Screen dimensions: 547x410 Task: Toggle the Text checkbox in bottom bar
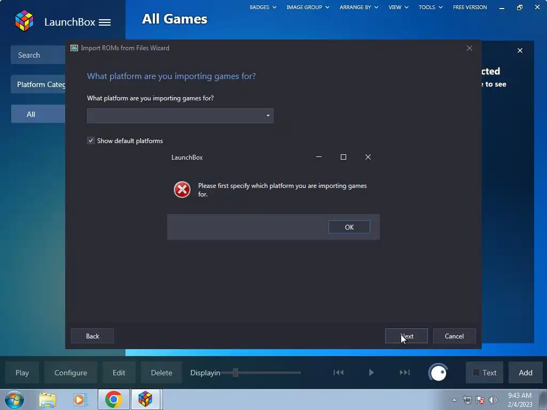[476, 373]
